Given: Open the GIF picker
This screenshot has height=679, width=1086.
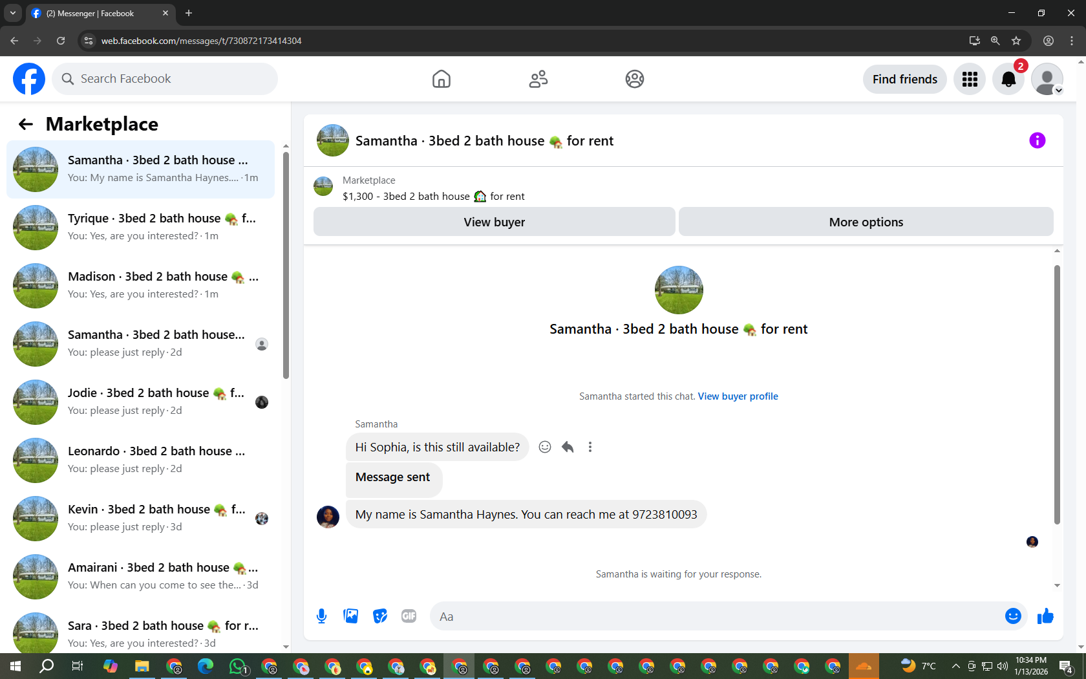Looking at the screenshot, I should click(409, 616).
